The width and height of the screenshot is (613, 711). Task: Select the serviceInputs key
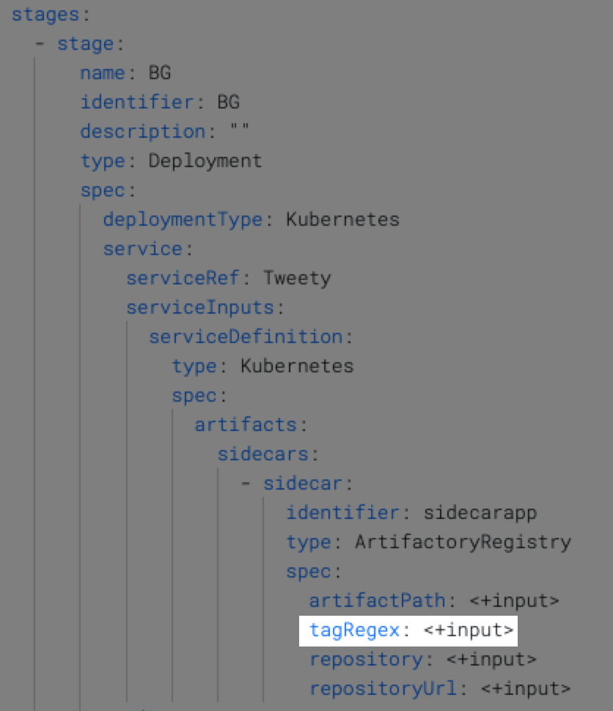click(x=199, y=308)
